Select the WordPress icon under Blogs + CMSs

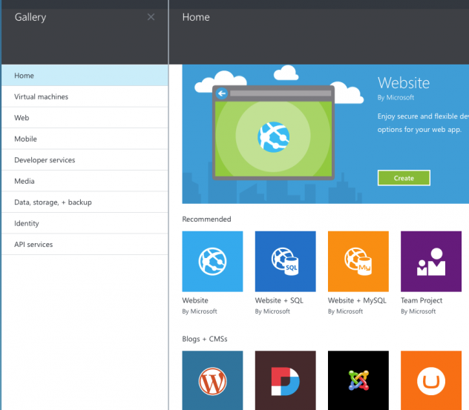tap(212, 380)
